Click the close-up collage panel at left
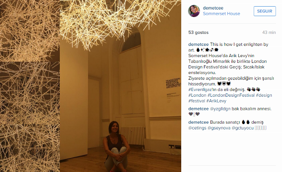282x172 pixels. [x=30, y=86]
